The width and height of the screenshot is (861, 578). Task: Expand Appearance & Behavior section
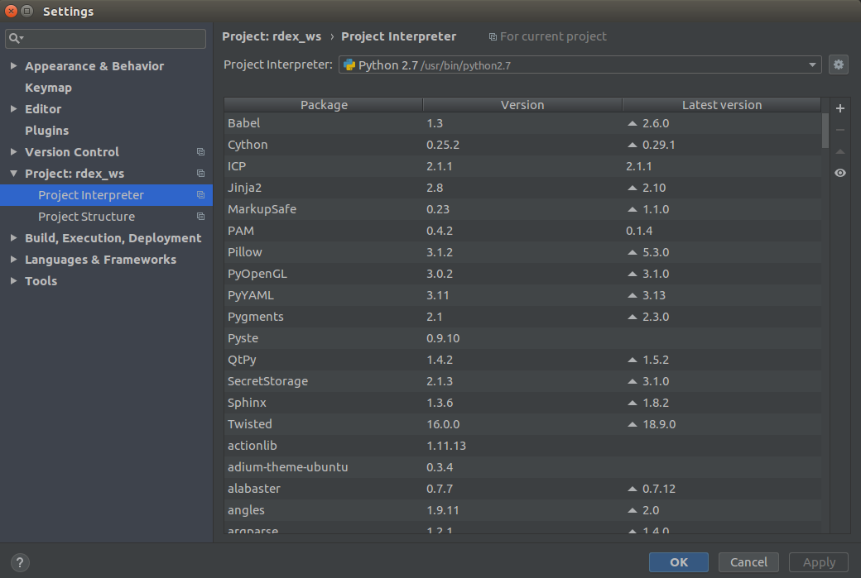point(14,66)
